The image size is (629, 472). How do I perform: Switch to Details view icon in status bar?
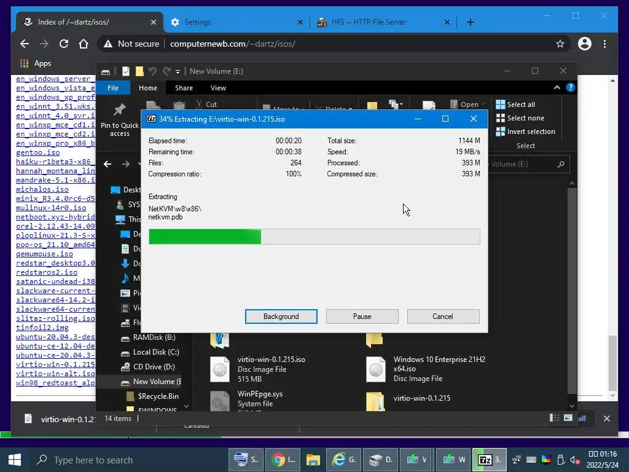tap(555, 418)
